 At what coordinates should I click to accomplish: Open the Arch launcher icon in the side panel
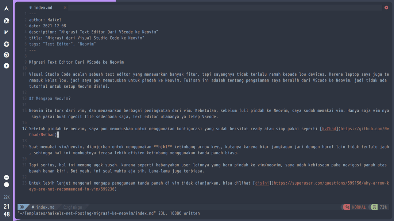pyautogui.click(x=6, y=8)
